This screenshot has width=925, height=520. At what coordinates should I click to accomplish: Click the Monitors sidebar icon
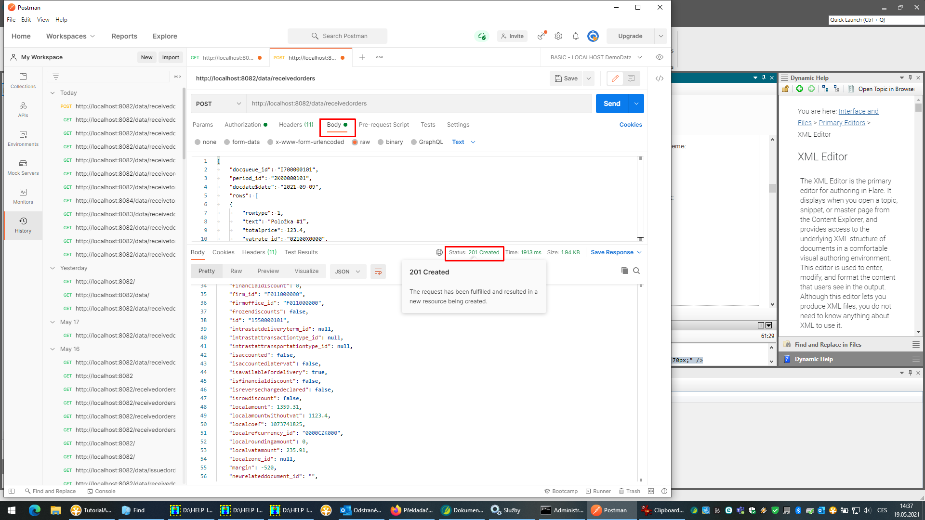pyautogui.click(x=23, y=196)
